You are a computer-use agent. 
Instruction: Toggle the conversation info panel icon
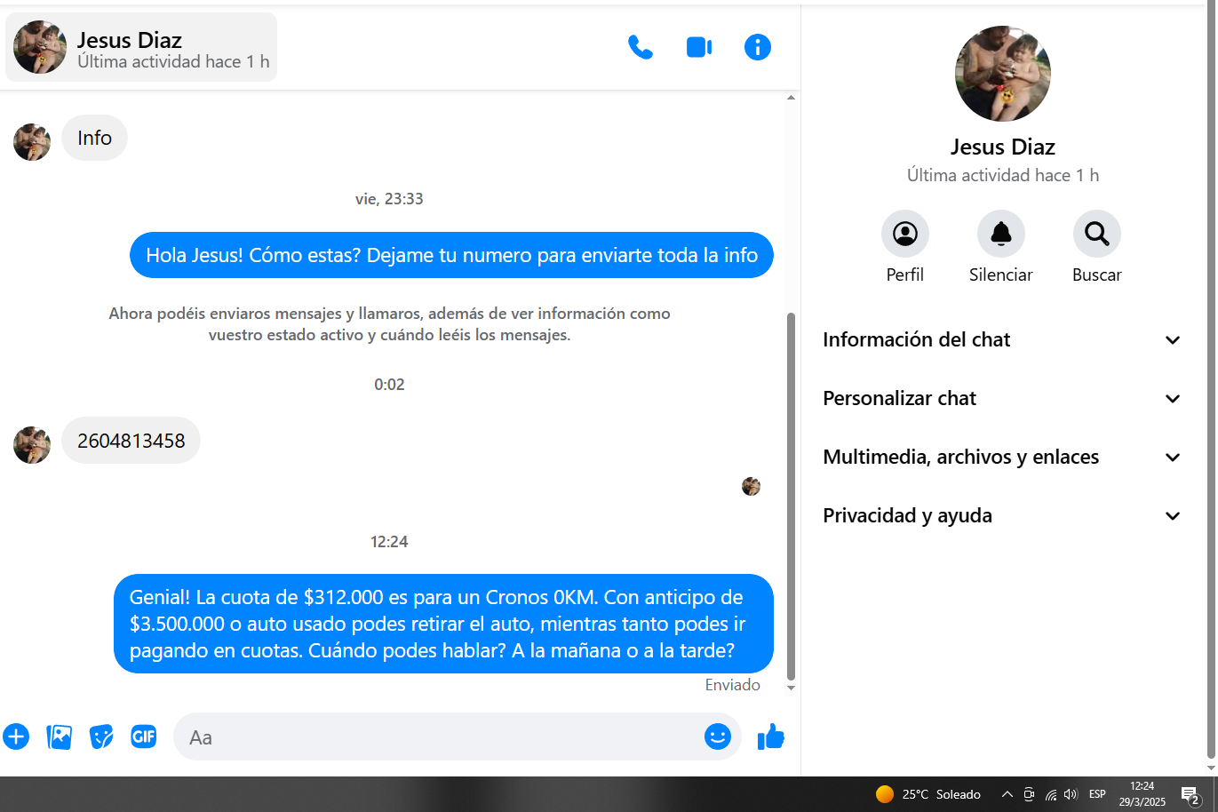pyautogui.click(x=757, y=47)
